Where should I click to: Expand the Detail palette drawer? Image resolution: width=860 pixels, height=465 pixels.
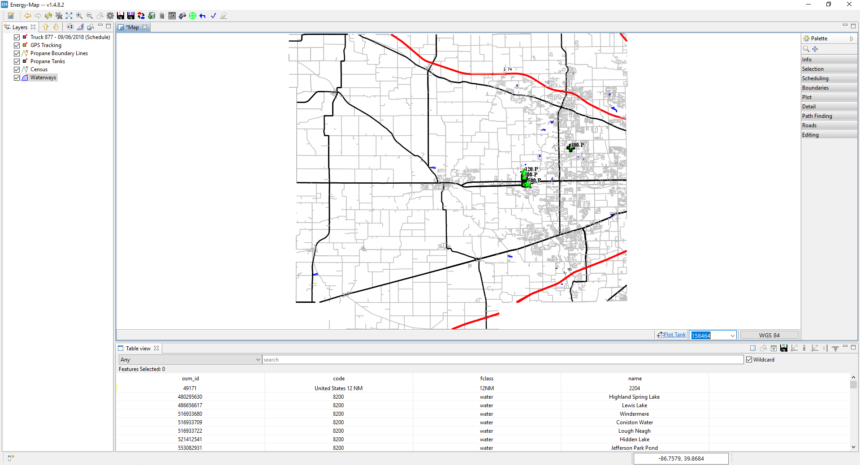pyautogui.click(x=829, y=107)
